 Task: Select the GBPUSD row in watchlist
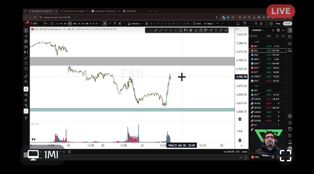268,108
